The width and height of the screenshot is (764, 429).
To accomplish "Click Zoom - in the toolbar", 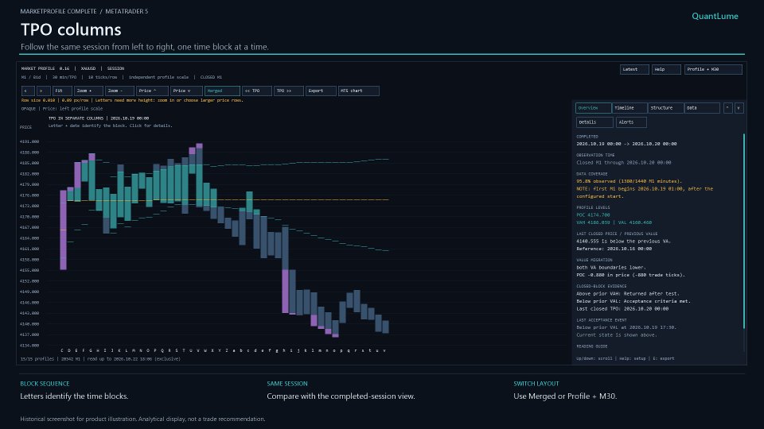I will [119, 91].
